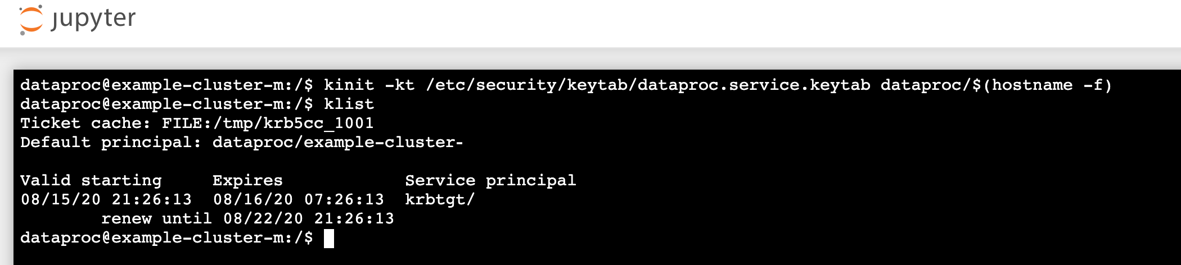Select the -kt flag in the kinit command
This screenshot has width=1181, height=265.
click(x=399, y=85)
